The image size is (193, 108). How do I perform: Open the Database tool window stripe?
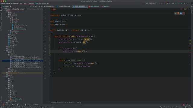point(192,10)
